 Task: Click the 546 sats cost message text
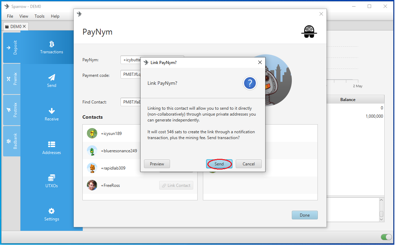[201, 135]
